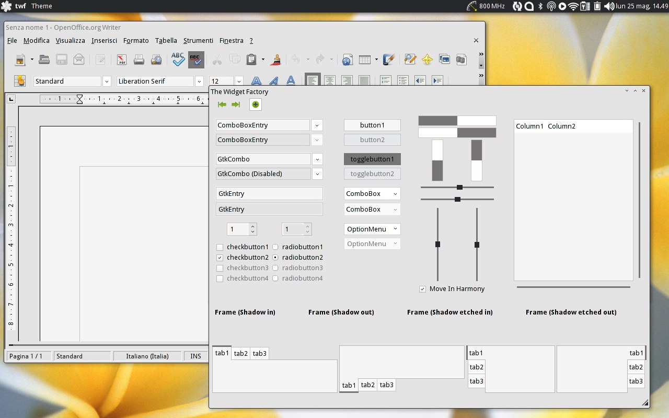This screenshot has width=669, height=418.
Task: Click the Bluetooth icon in top panel
Action: tap(540, 6)
